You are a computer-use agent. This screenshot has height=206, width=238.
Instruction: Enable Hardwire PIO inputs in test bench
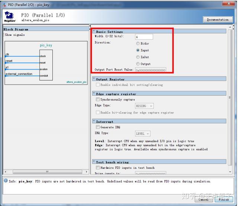[98, 168]
